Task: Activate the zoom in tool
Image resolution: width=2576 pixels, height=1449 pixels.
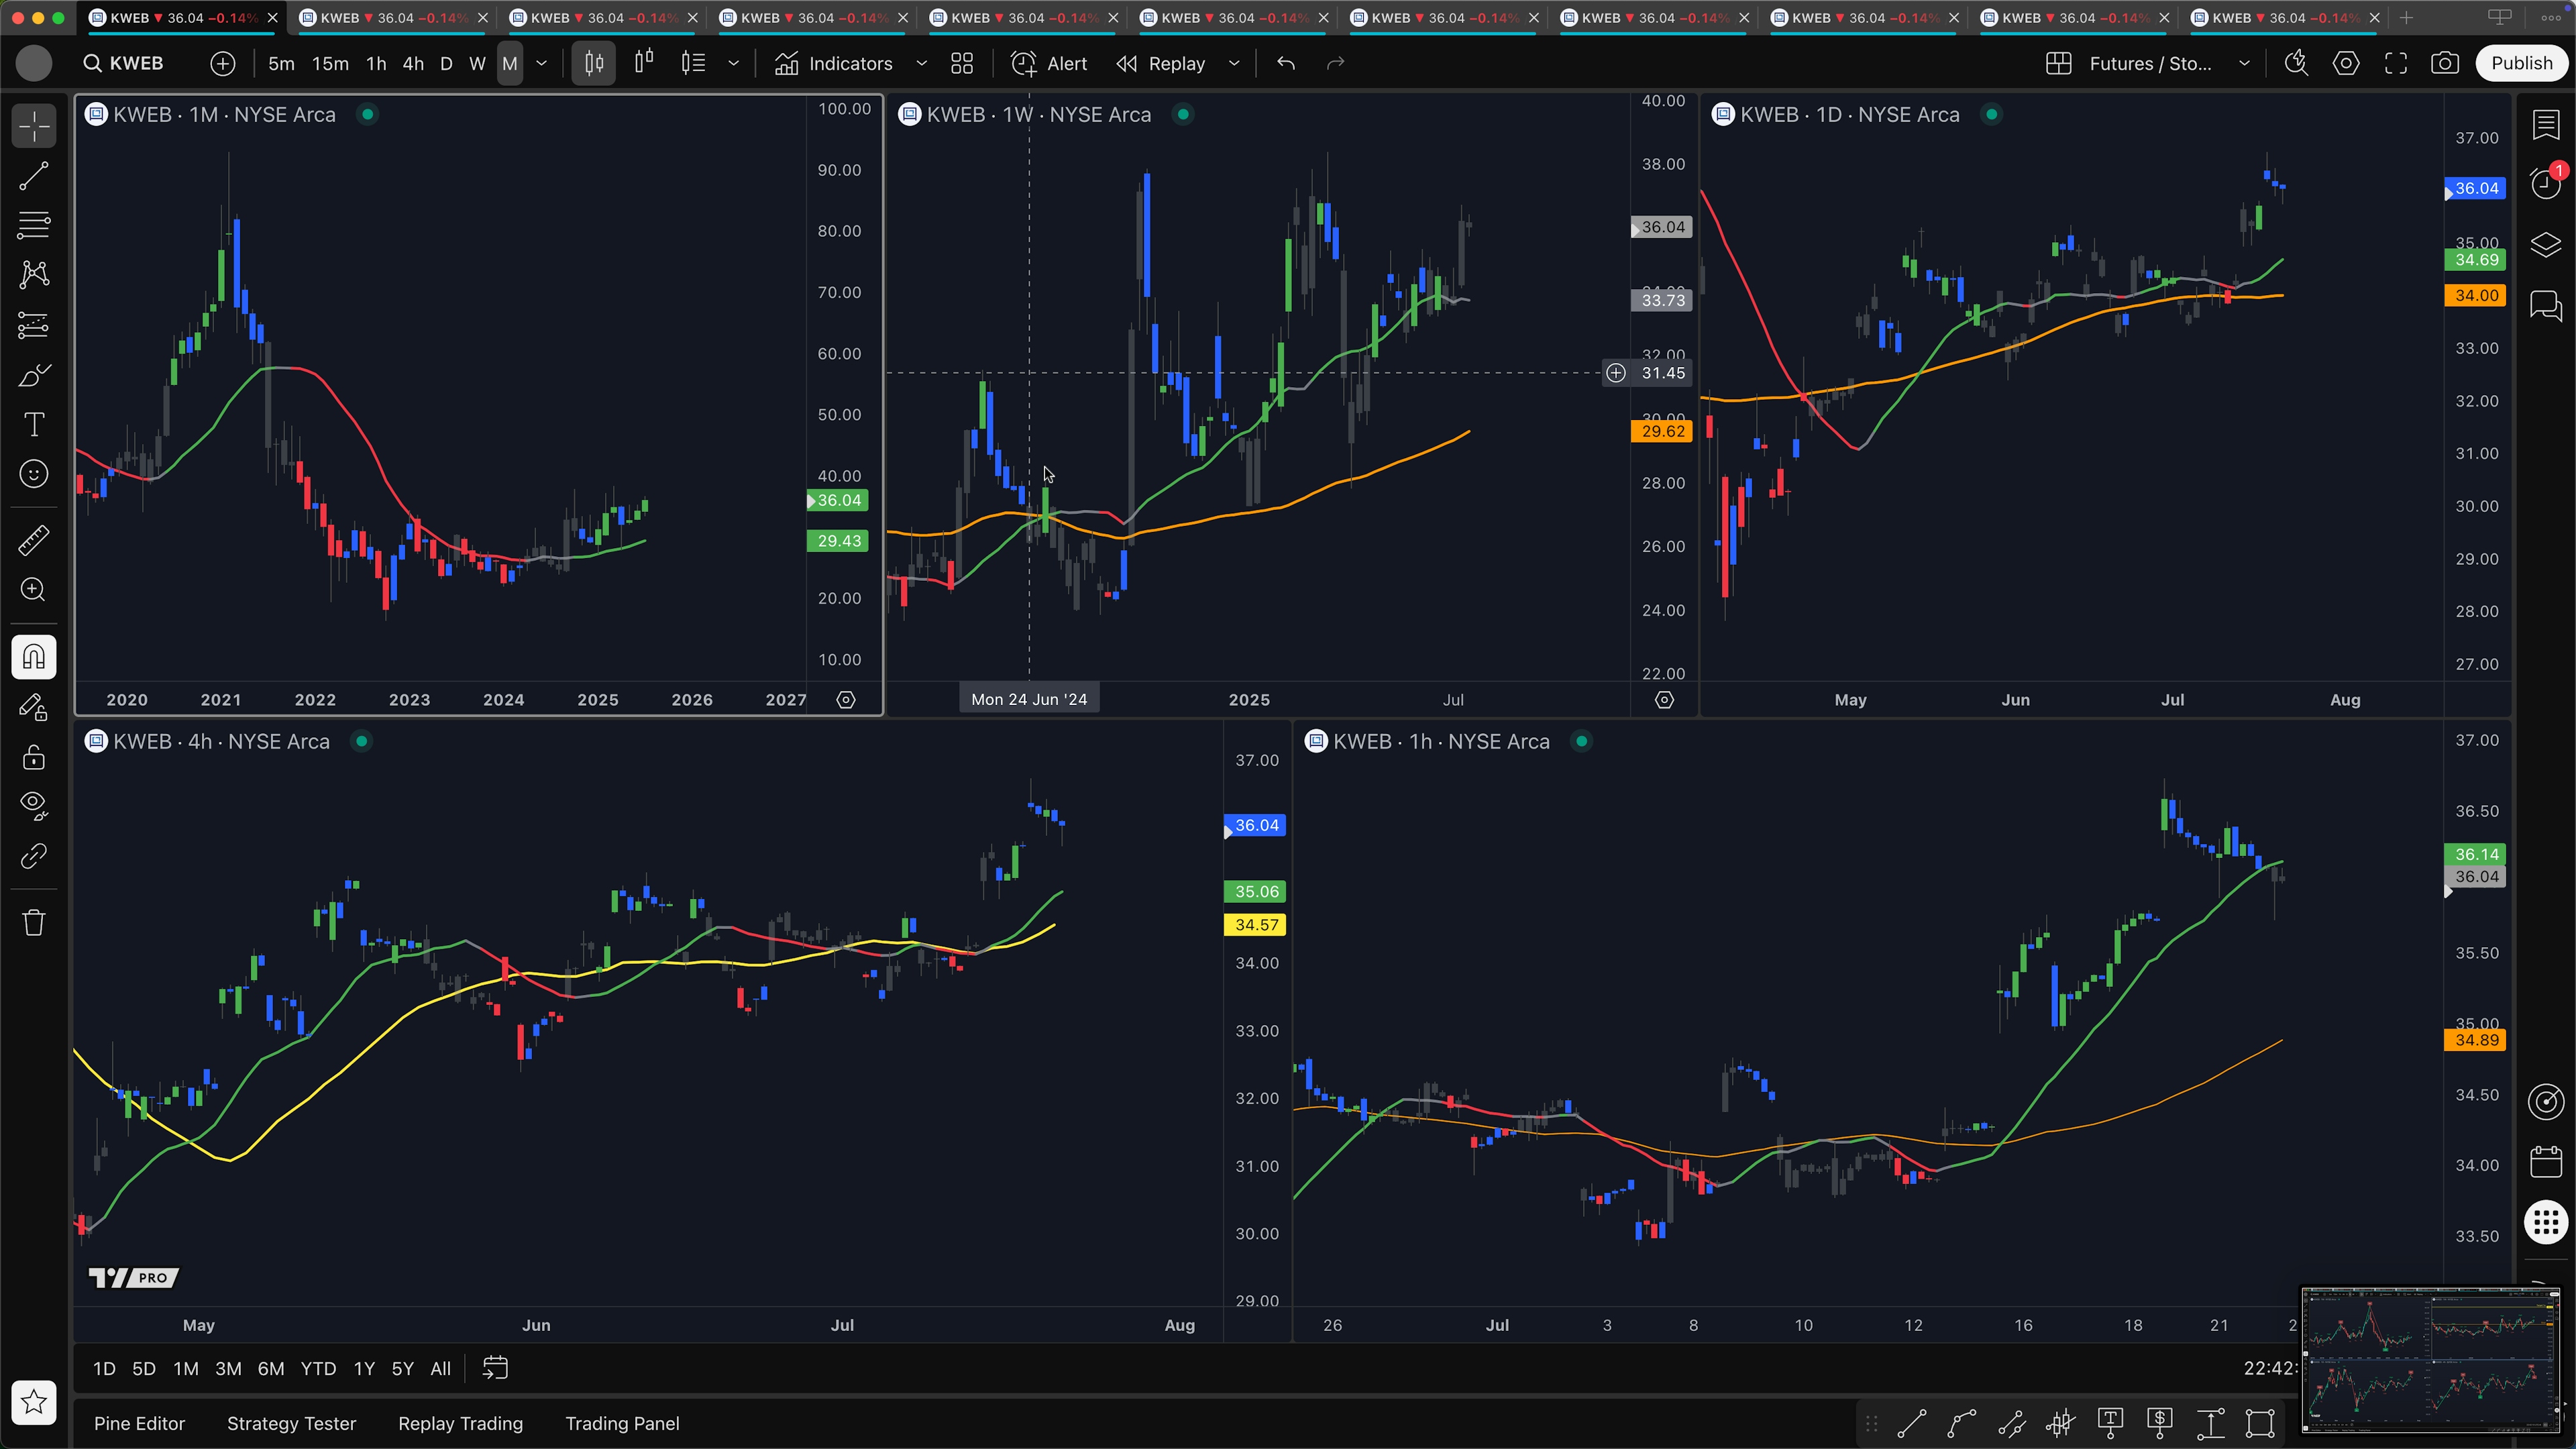Action: click(34, 590)
